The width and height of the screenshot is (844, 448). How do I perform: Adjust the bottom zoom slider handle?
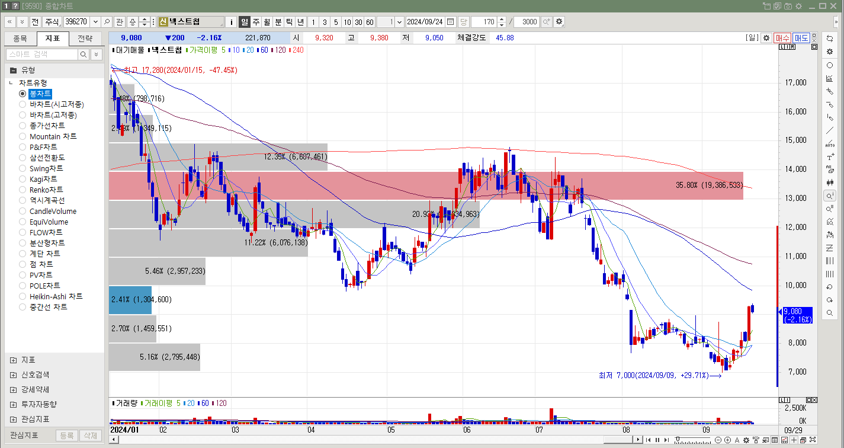tap(678, 440)
